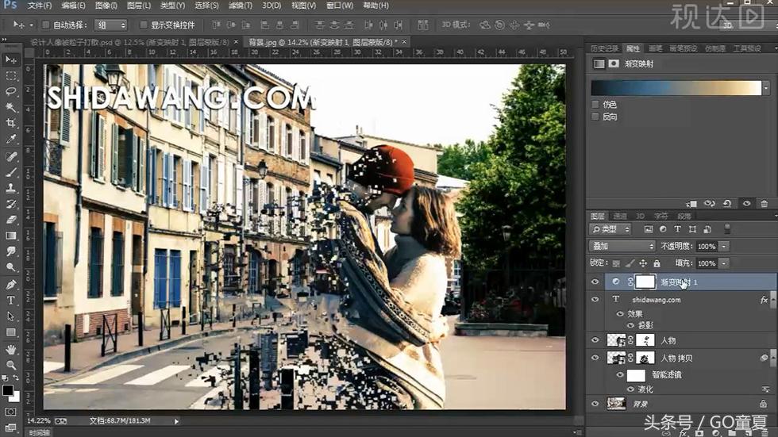Select the Crop tool

[11, 124]
